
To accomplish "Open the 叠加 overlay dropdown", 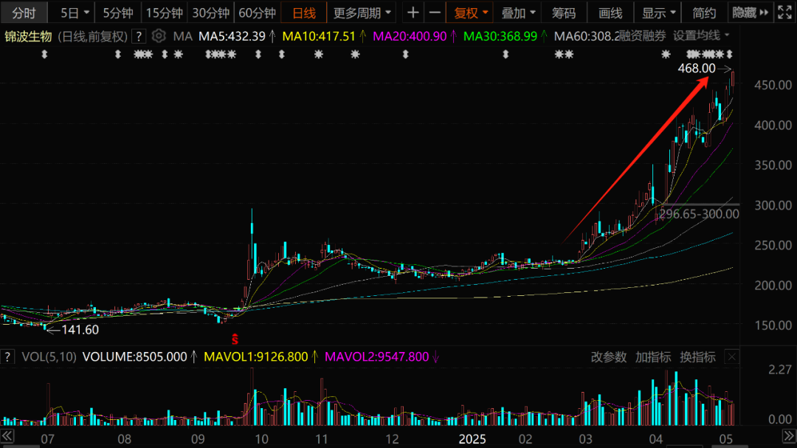I will 517,13.
